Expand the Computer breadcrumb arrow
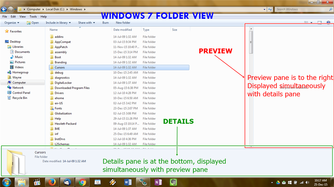Screen dimensions: 334x187 [x=43, y=9]
